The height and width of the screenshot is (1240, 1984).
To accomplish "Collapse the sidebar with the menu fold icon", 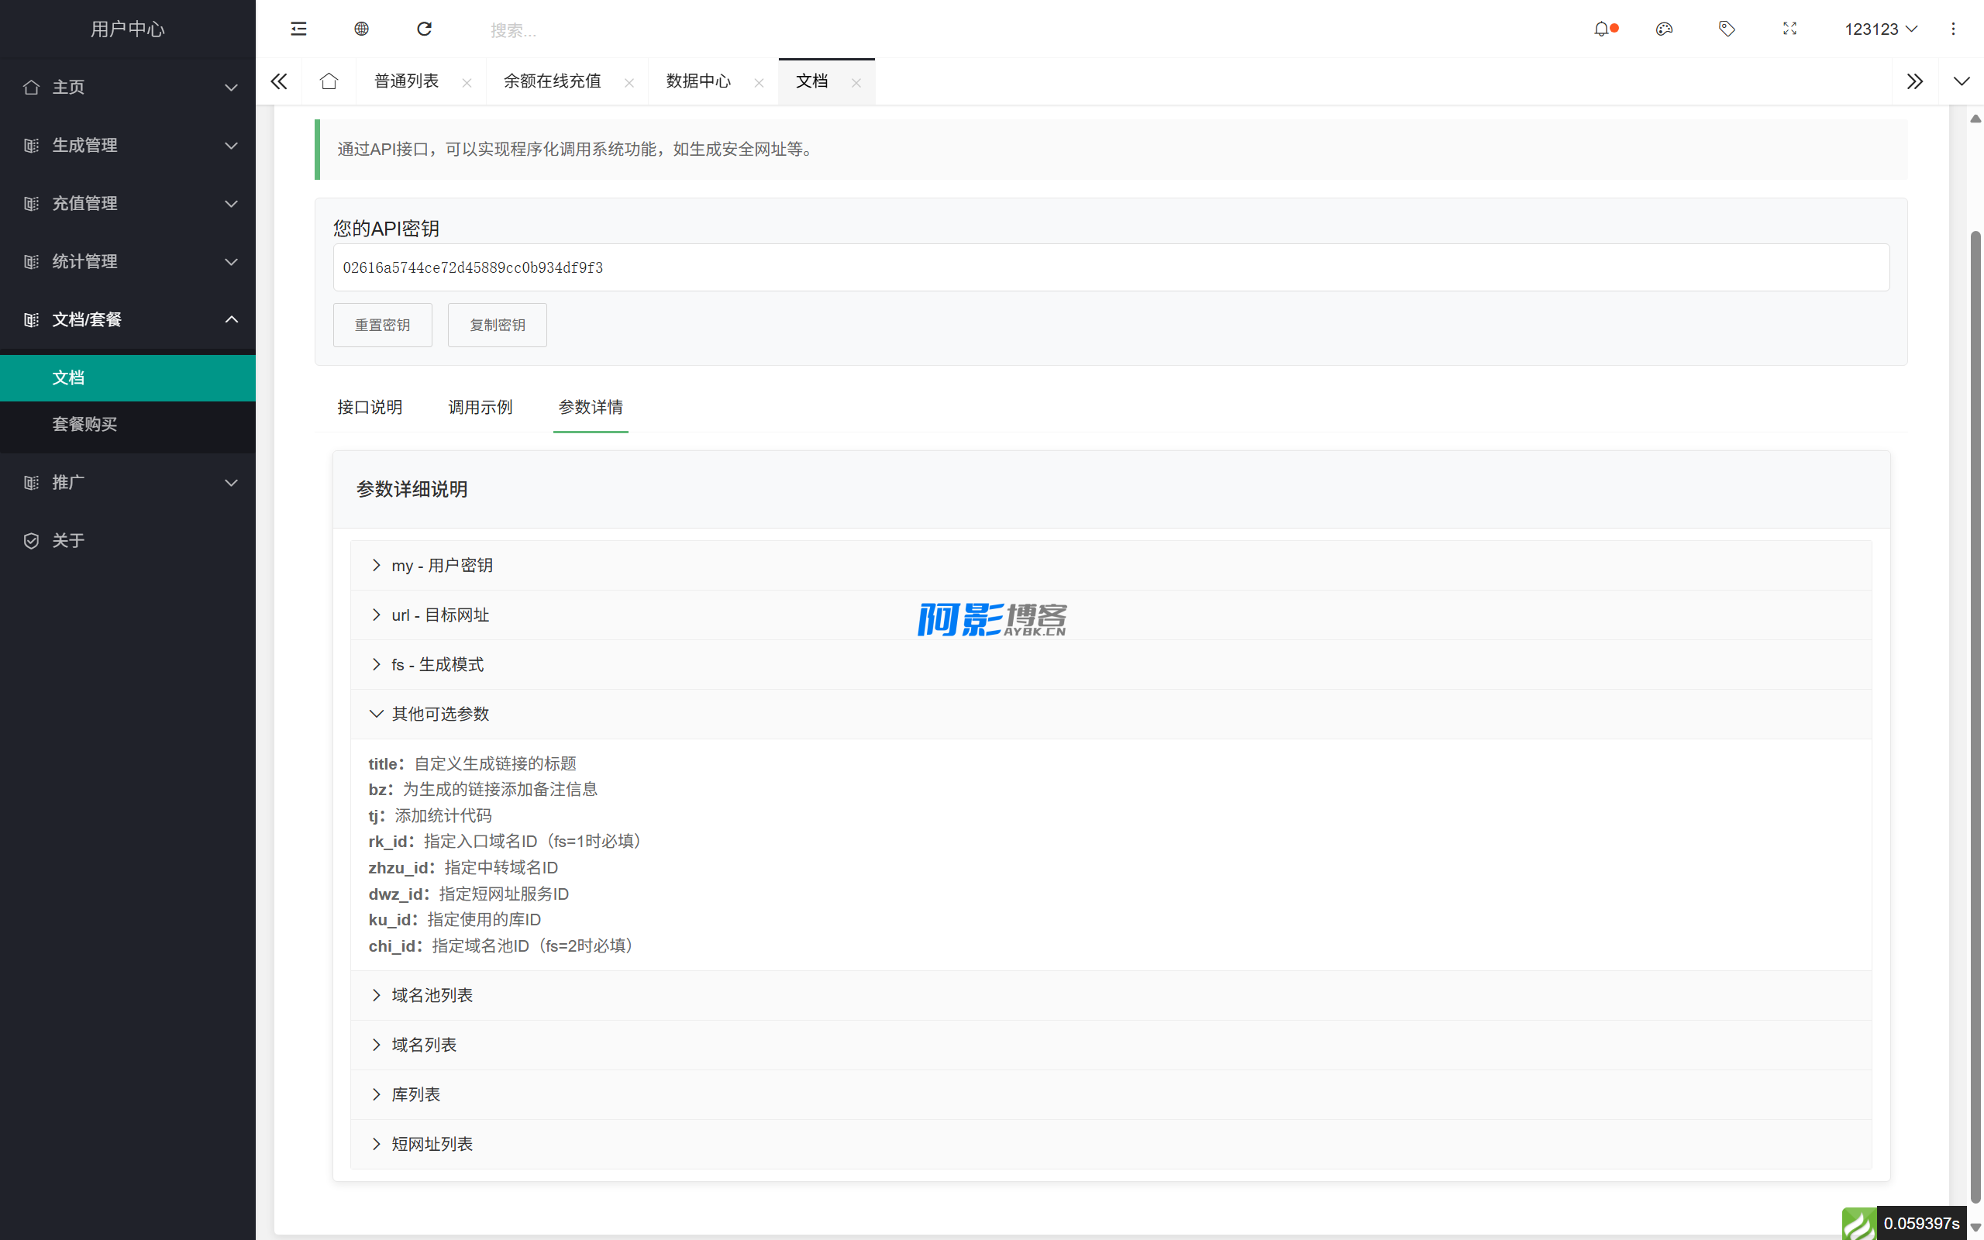I will [298, 29].
